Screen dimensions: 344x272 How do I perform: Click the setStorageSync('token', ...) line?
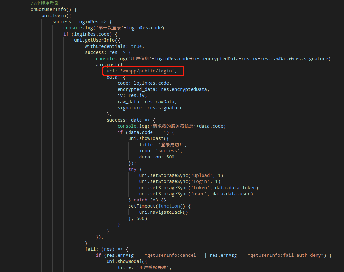(199, 188)
